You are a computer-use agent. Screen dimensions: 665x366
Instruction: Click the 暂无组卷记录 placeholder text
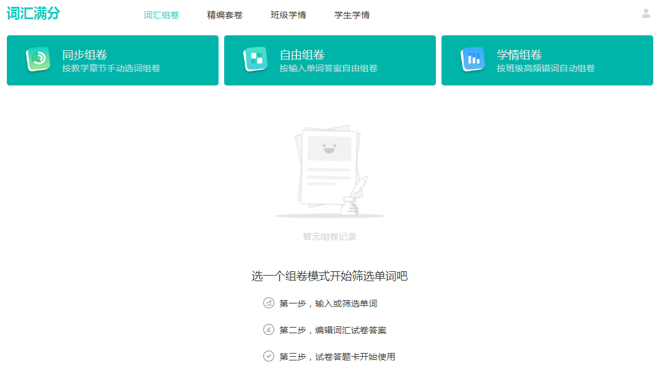point(329,237)
